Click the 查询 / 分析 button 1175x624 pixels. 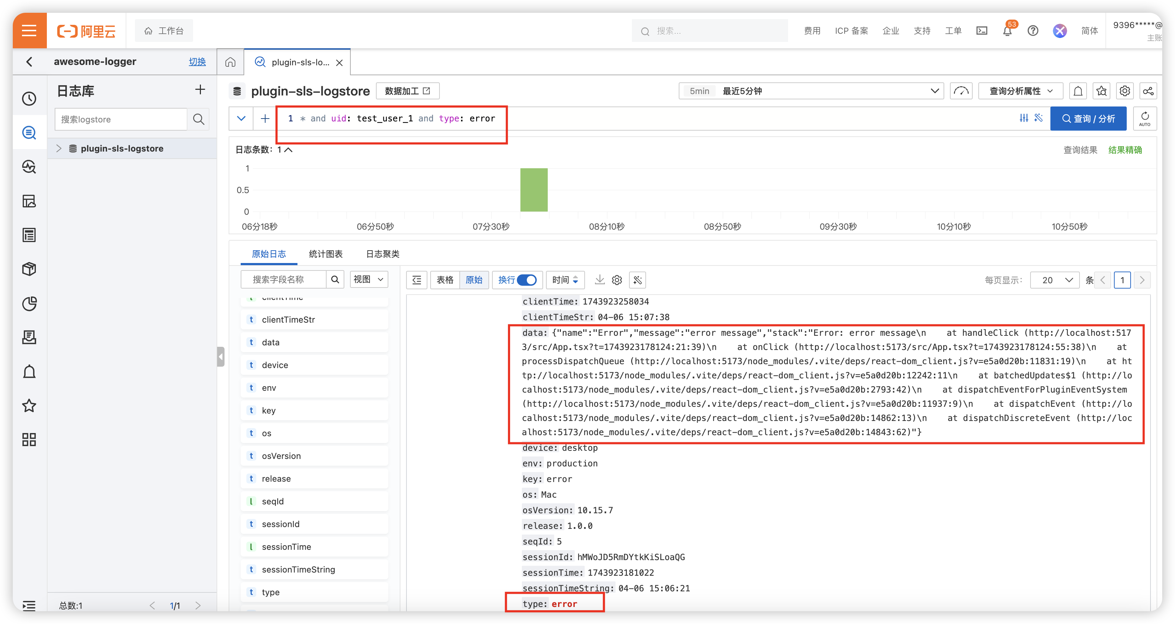tap(1088, 119)
